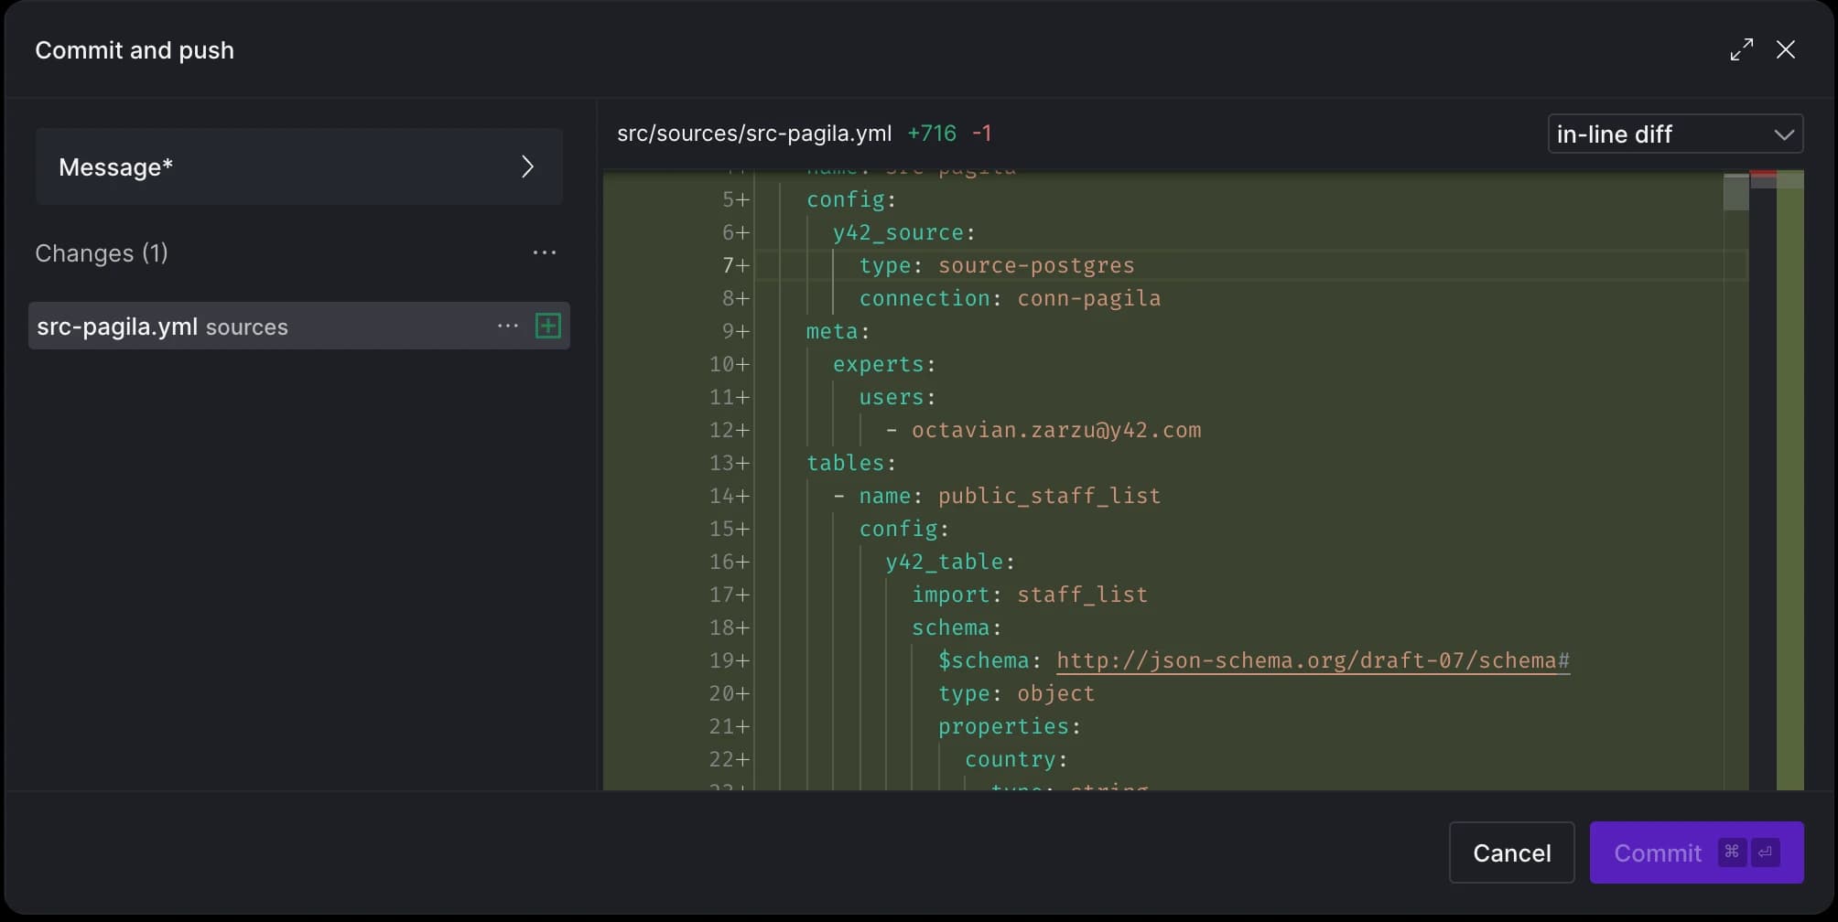
Task: Click line 13 tables: key
Action: click(851, 463)
